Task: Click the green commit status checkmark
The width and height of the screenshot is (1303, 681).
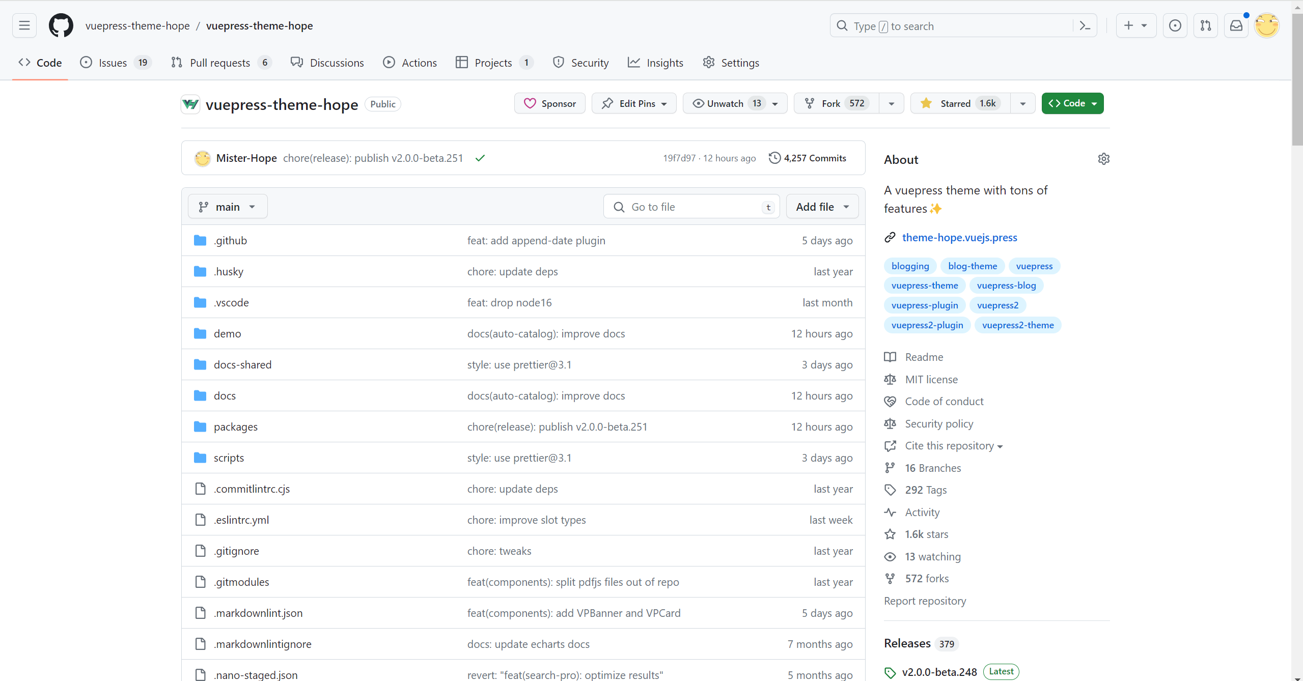Action: pyautogui.click(x=480, y=158)
